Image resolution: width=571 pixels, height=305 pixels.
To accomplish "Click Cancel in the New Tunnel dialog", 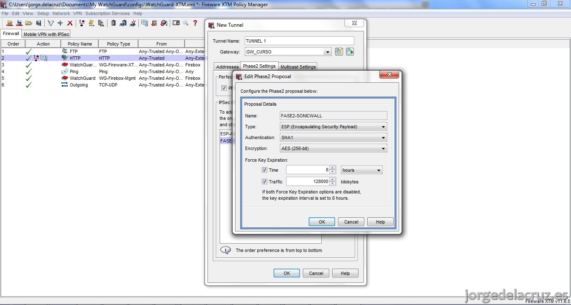I will coord(316,273).
